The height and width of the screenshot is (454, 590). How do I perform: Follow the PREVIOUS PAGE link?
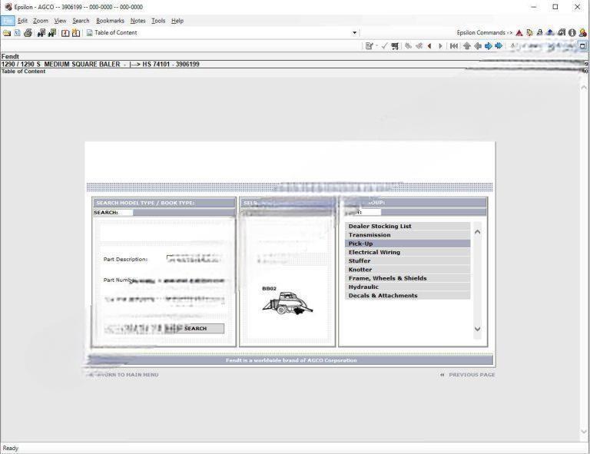(471, 375)
